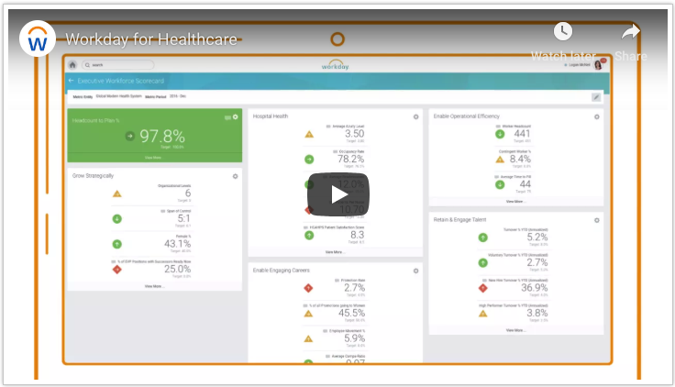Click the Share arrow icon
Image resolution: width=675 pixels, height=387 pixels.
point(631,32)
